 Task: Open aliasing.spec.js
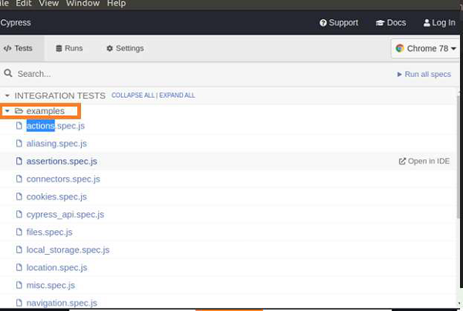56,144
